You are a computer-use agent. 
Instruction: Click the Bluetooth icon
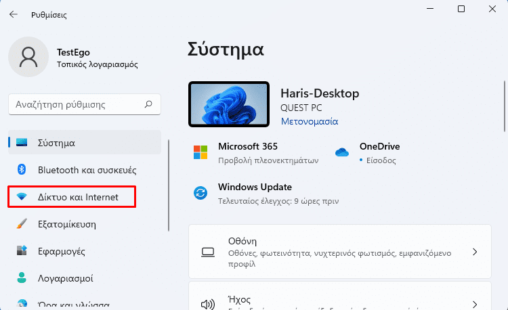(x=22, y=169)
